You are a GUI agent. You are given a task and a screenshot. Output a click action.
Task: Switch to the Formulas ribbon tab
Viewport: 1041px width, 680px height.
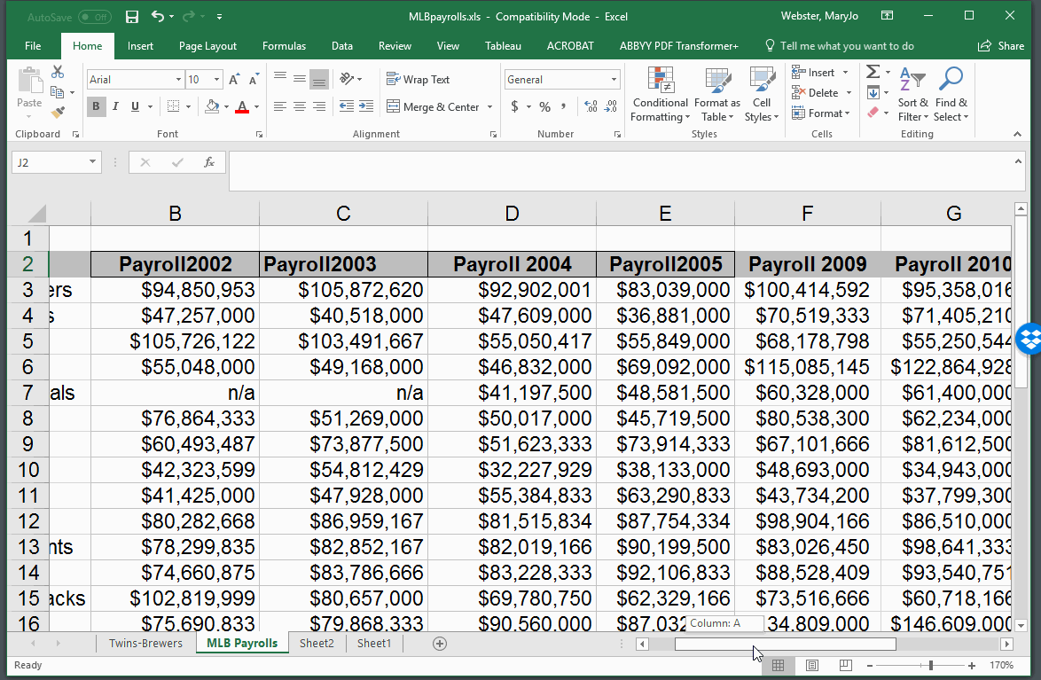coord(284,46)
